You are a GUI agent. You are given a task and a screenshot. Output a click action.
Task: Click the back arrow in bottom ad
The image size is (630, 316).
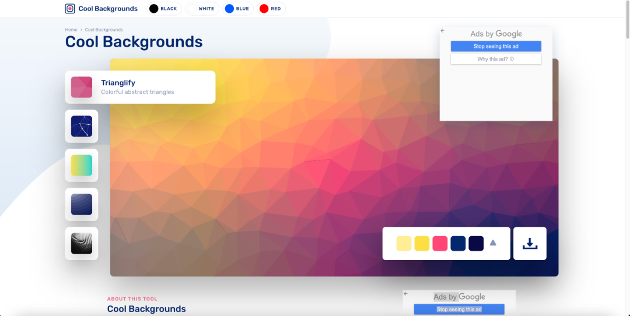click(406, 294)
